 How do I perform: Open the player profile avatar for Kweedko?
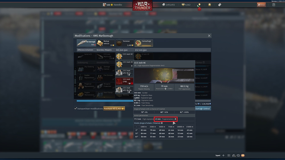[x=104, y=5]
